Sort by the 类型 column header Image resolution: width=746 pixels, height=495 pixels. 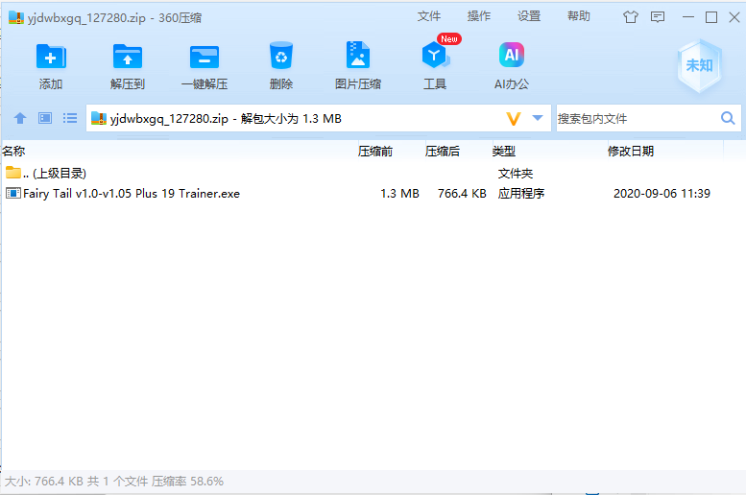[549, 152]
